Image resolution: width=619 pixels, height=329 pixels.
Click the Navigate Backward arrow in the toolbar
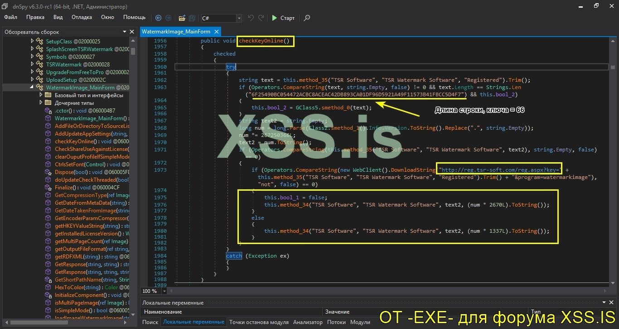point(158,18)
